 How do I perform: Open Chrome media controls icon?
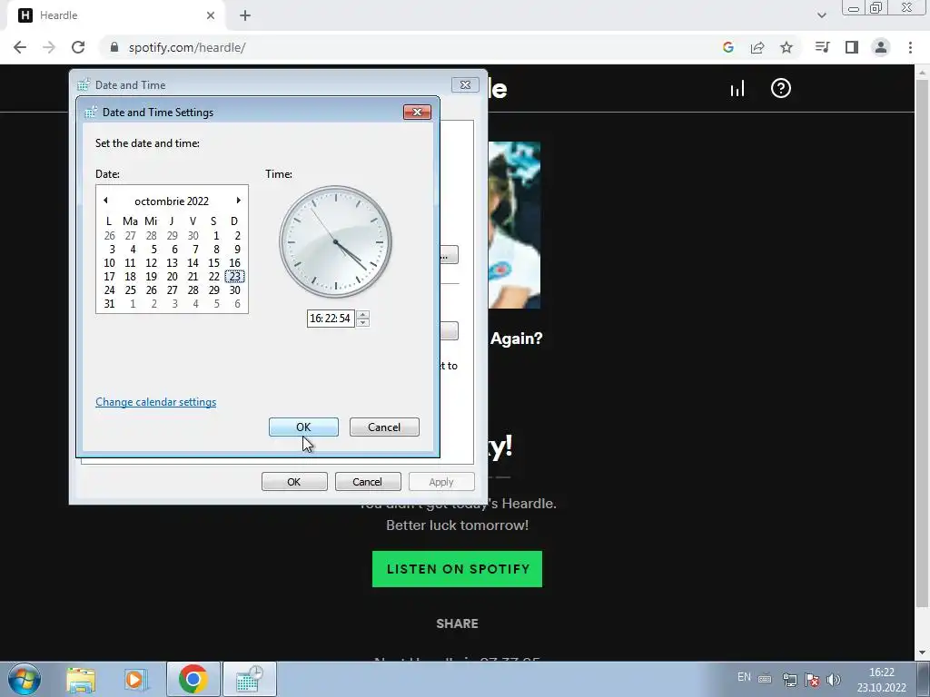point(822,47)
